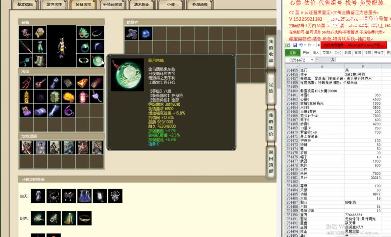
Task: Select the golden cloud magic treasure icon
Action: click(68, 96)
